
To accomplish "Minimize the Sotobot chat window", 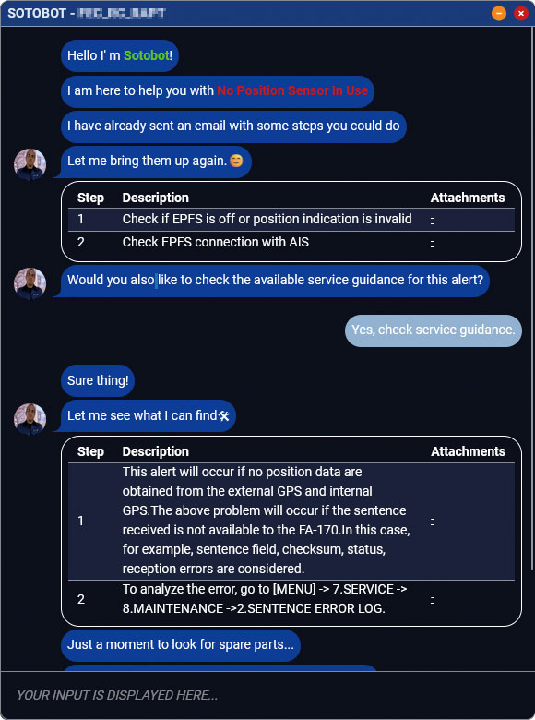I will pyautogui.click(x=499, y=13).
